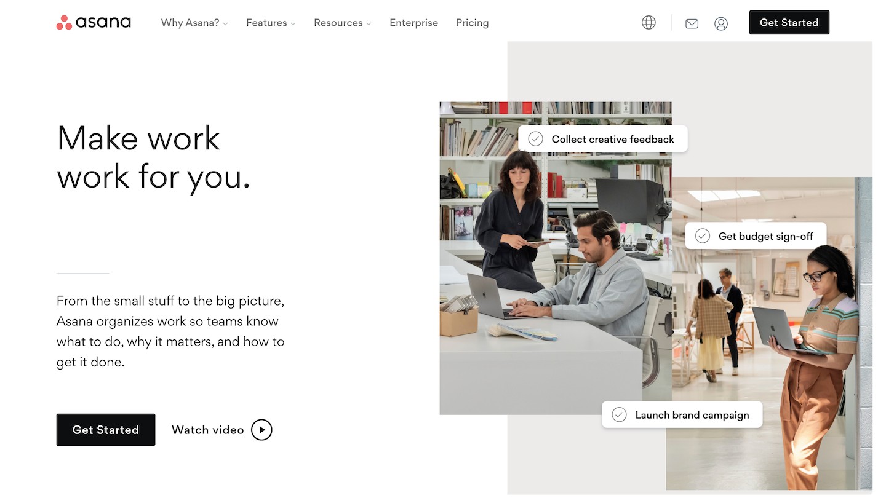This screenshot has height=498, width=886.
Task: Toggle the Get budget sign-off checkmark
Action: 703,236
